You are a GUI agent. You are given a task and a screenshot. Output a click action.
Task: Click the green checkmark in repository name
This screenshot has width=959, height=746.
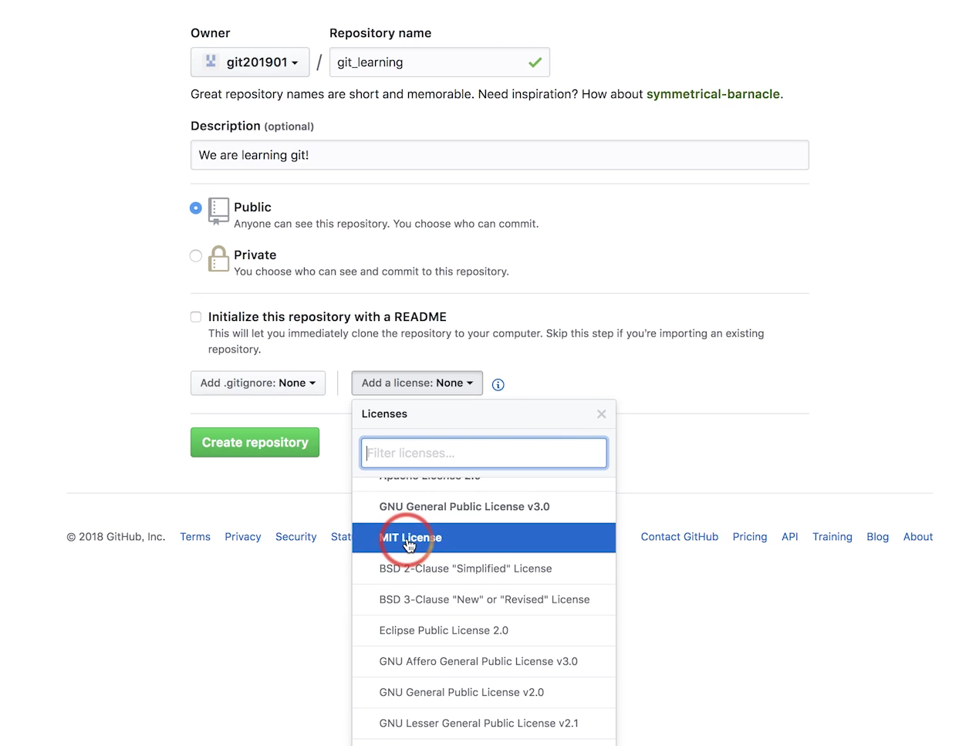click(535, 62)
